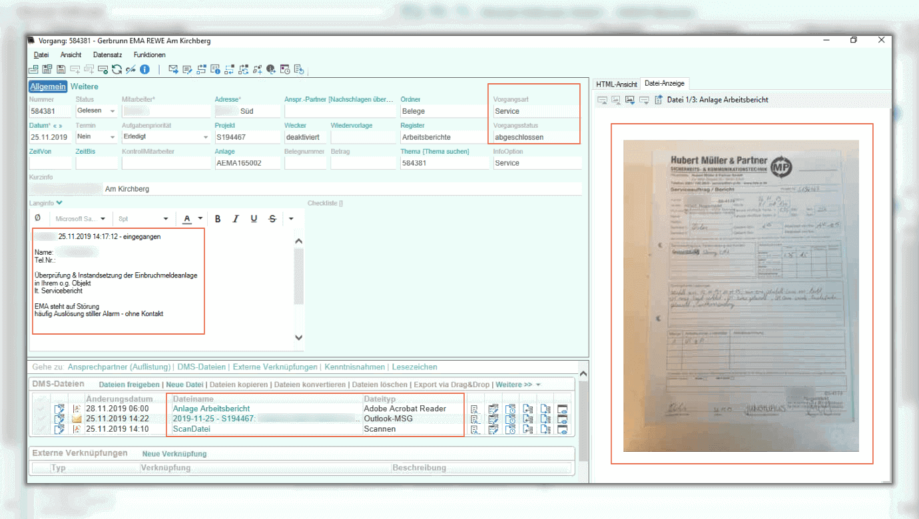Click the first file action icon right of Adobe Acrobat Reader

click(x=475, y=409)
